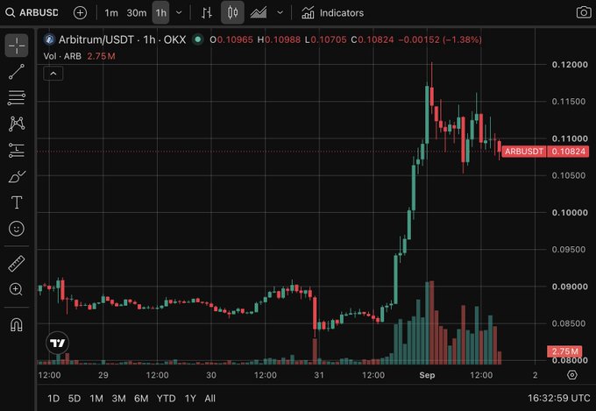
Task: Collapse the indicator legend chevron
Action: point(53,74)
